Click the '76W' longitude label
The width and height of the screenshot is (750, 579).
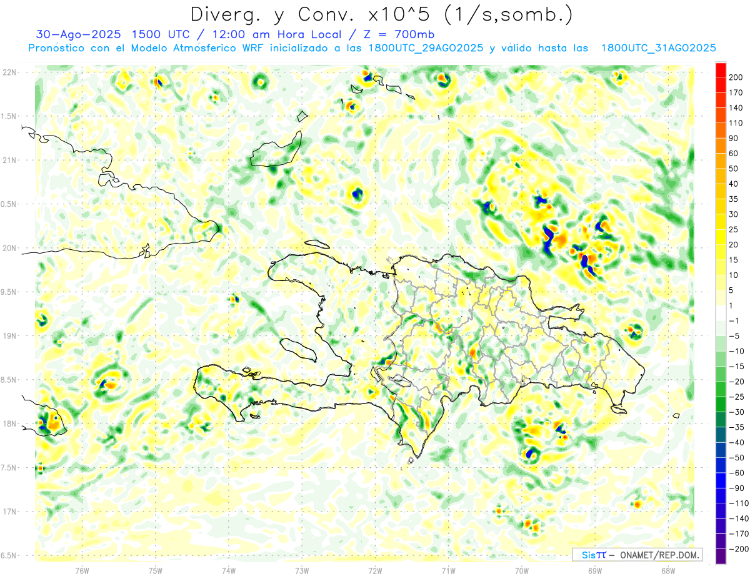tap(82, 570)
